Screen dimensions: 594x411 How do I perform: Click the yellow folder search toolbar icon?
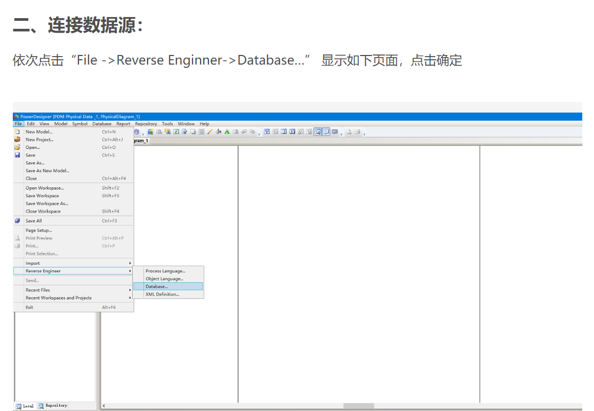(168, 131)
